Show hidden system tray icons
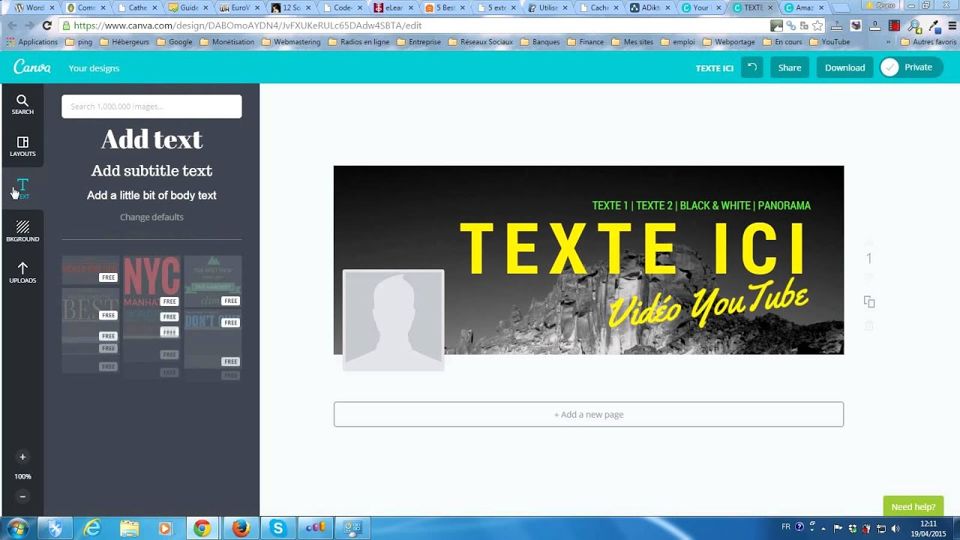The image size is (960, 540). (x=823, y=528)
